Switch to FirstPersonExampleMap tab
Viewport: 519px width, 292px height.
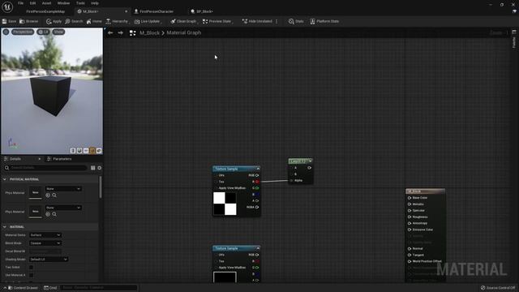[x=45, y=11]
